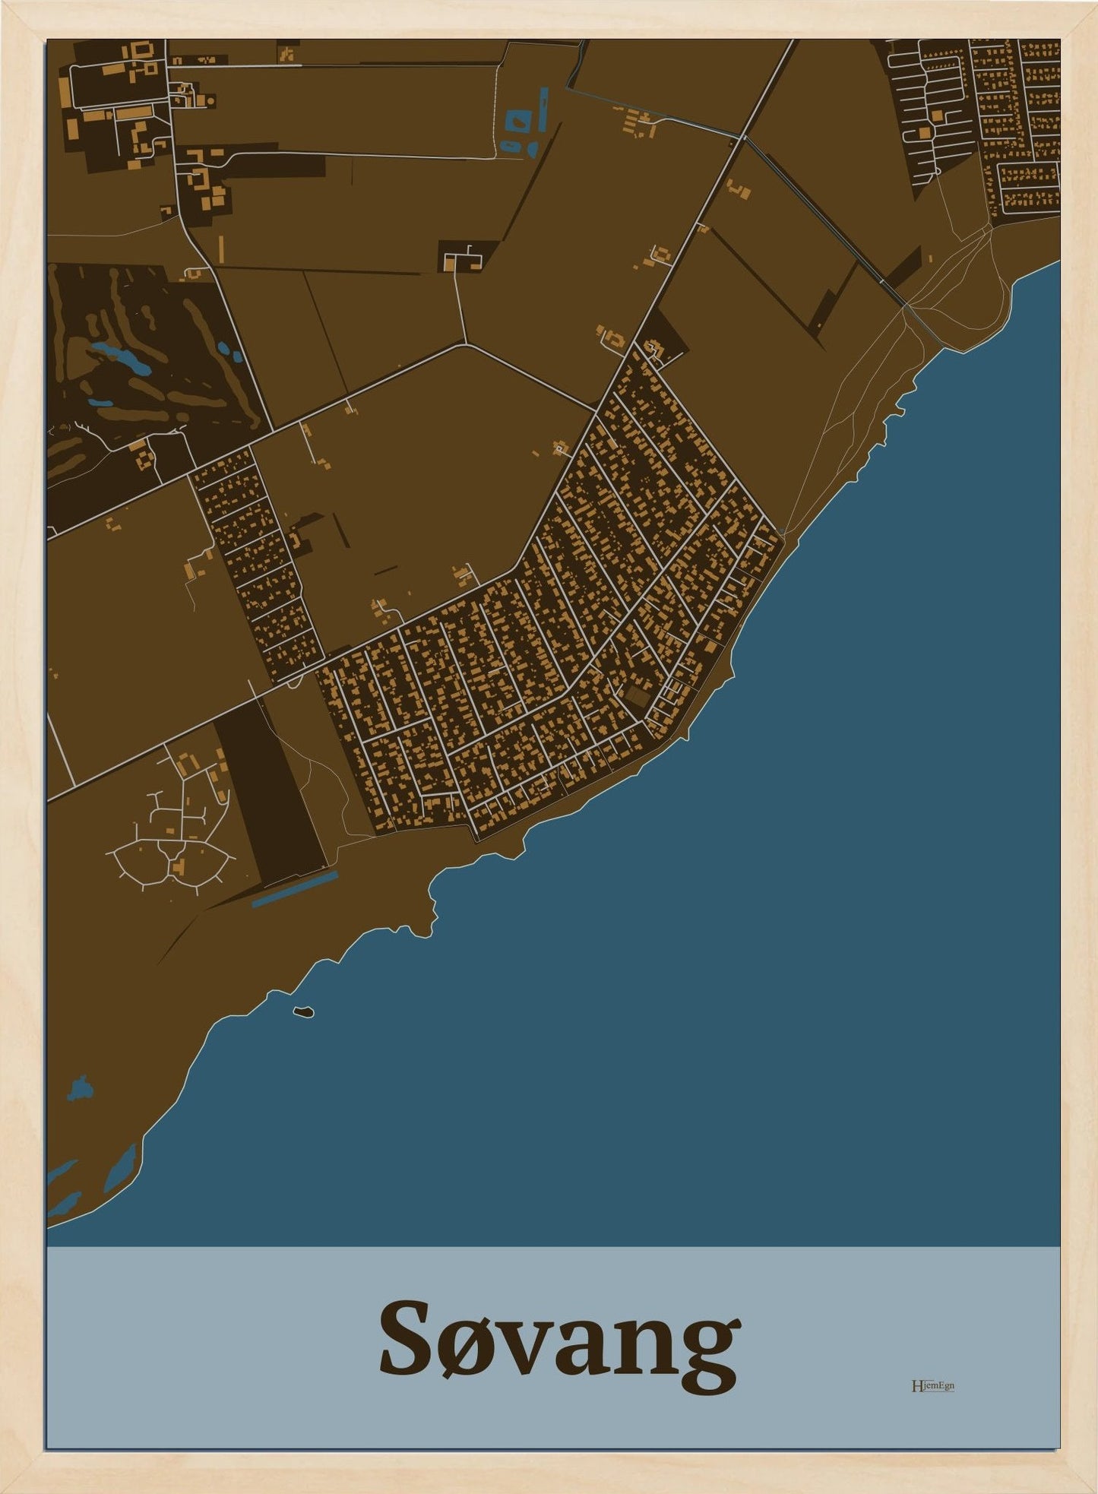This screenshot has width=1098, height=1494.
Task: Click the farm building at the center top
Action: pyautogui.click(x=464, y=258)
